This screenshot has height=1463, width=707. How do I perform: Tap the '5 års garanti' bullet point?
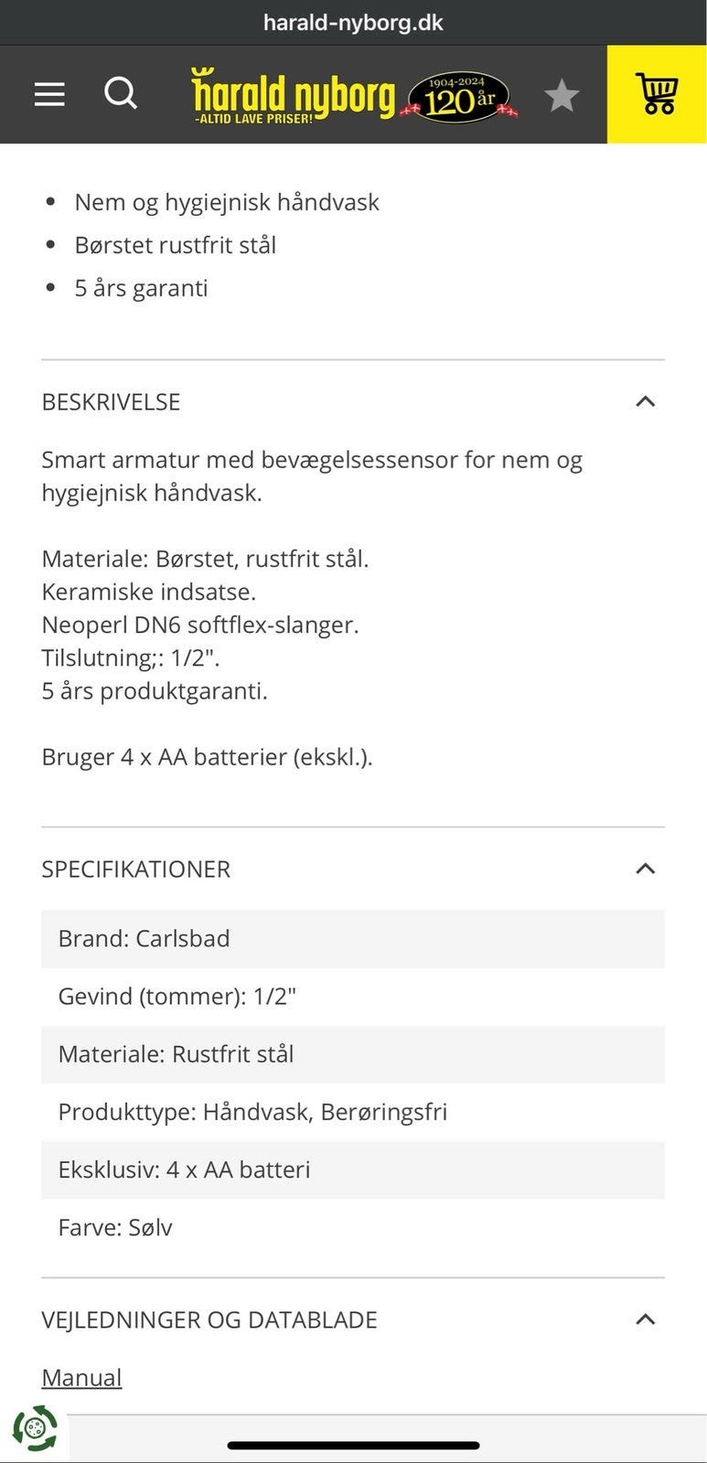pyautogui.click(x=141, y=288)
